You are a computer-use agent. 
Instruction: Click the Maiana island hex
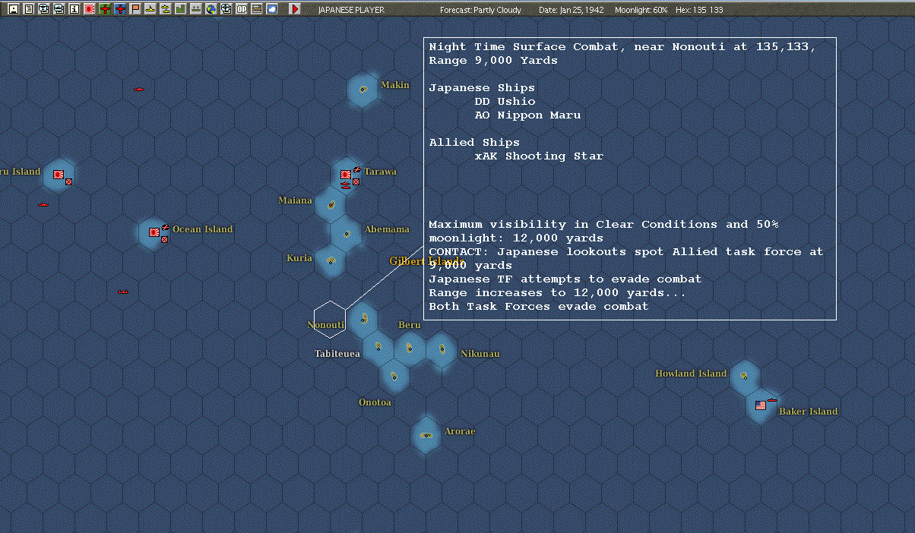click(331, 204)
